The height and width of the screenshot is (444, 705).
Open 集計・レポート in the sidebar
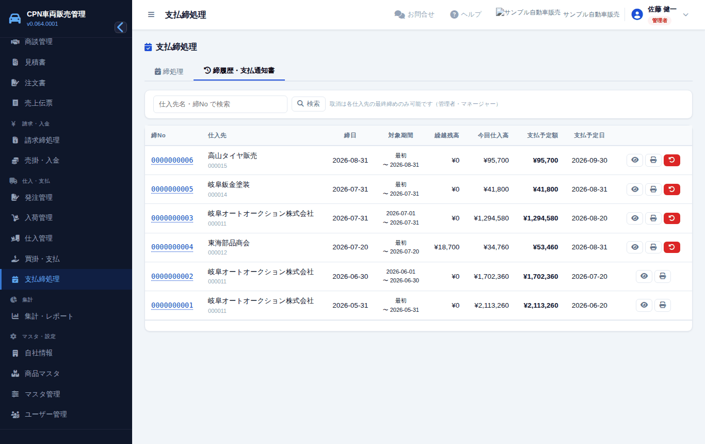(66, 316)
